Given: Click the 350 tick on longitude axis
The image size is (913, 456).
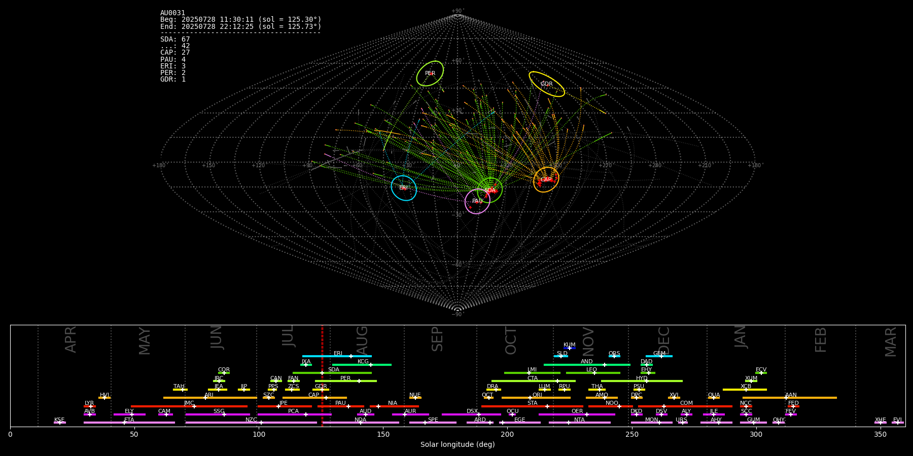Looking at the screenshot, I should click(x=881, y=434).
